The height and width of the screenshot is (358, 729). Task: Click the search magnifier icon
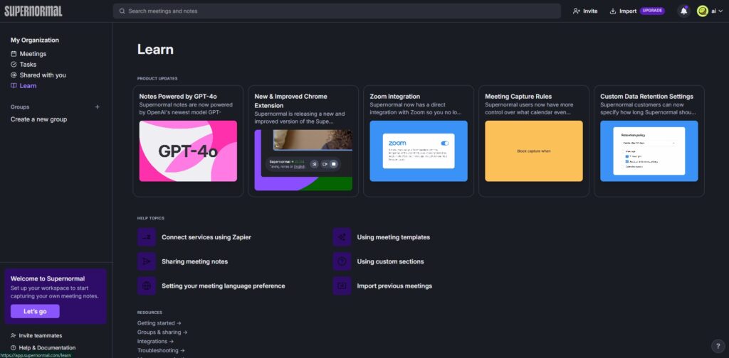tap(122, 11)
